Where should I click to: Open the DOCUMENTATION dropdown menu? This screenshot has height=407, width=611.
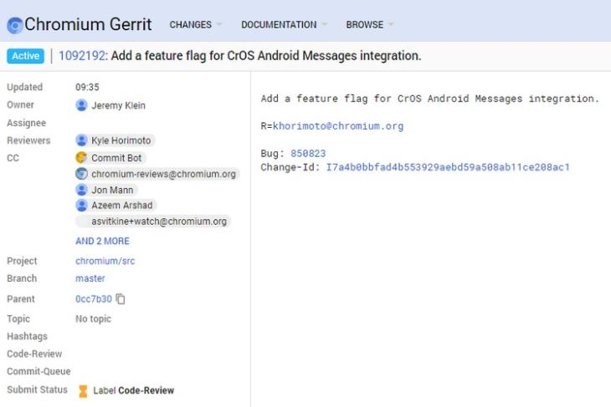pyautogui.click(x=284, y=24)
